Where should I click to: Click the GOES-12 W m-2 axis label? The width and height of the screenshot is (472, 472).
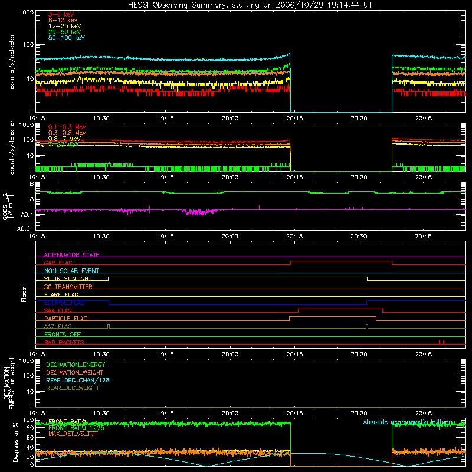8,206
